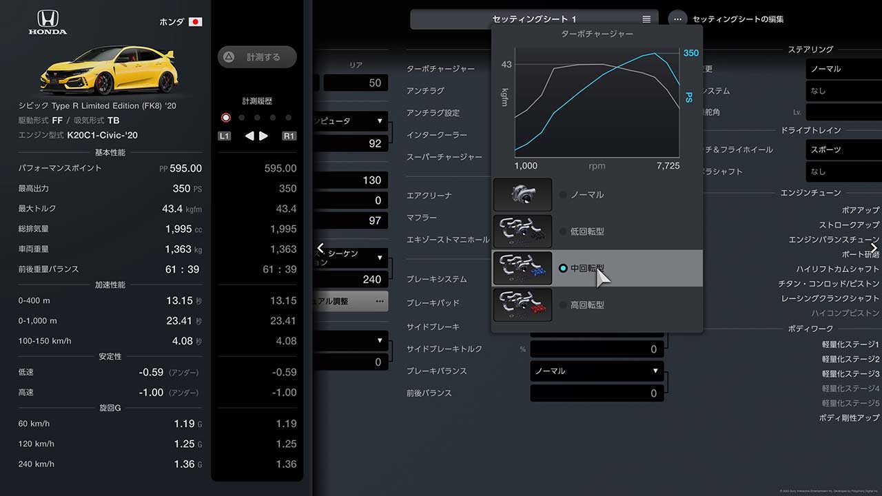Click the value field showing 130
This screenshot has height=496, width=882.
click(351, 180)
